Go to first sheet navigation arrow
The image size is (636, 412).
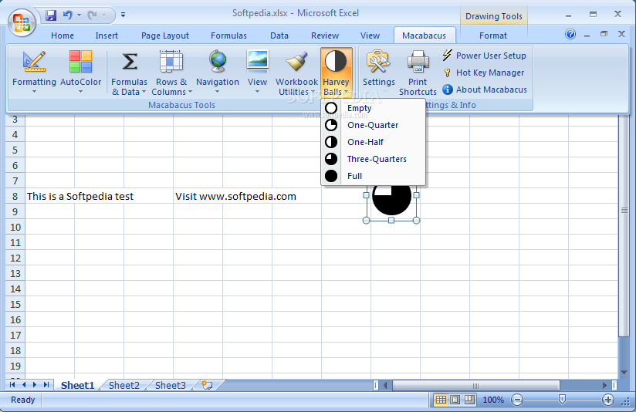click(12, 384)
